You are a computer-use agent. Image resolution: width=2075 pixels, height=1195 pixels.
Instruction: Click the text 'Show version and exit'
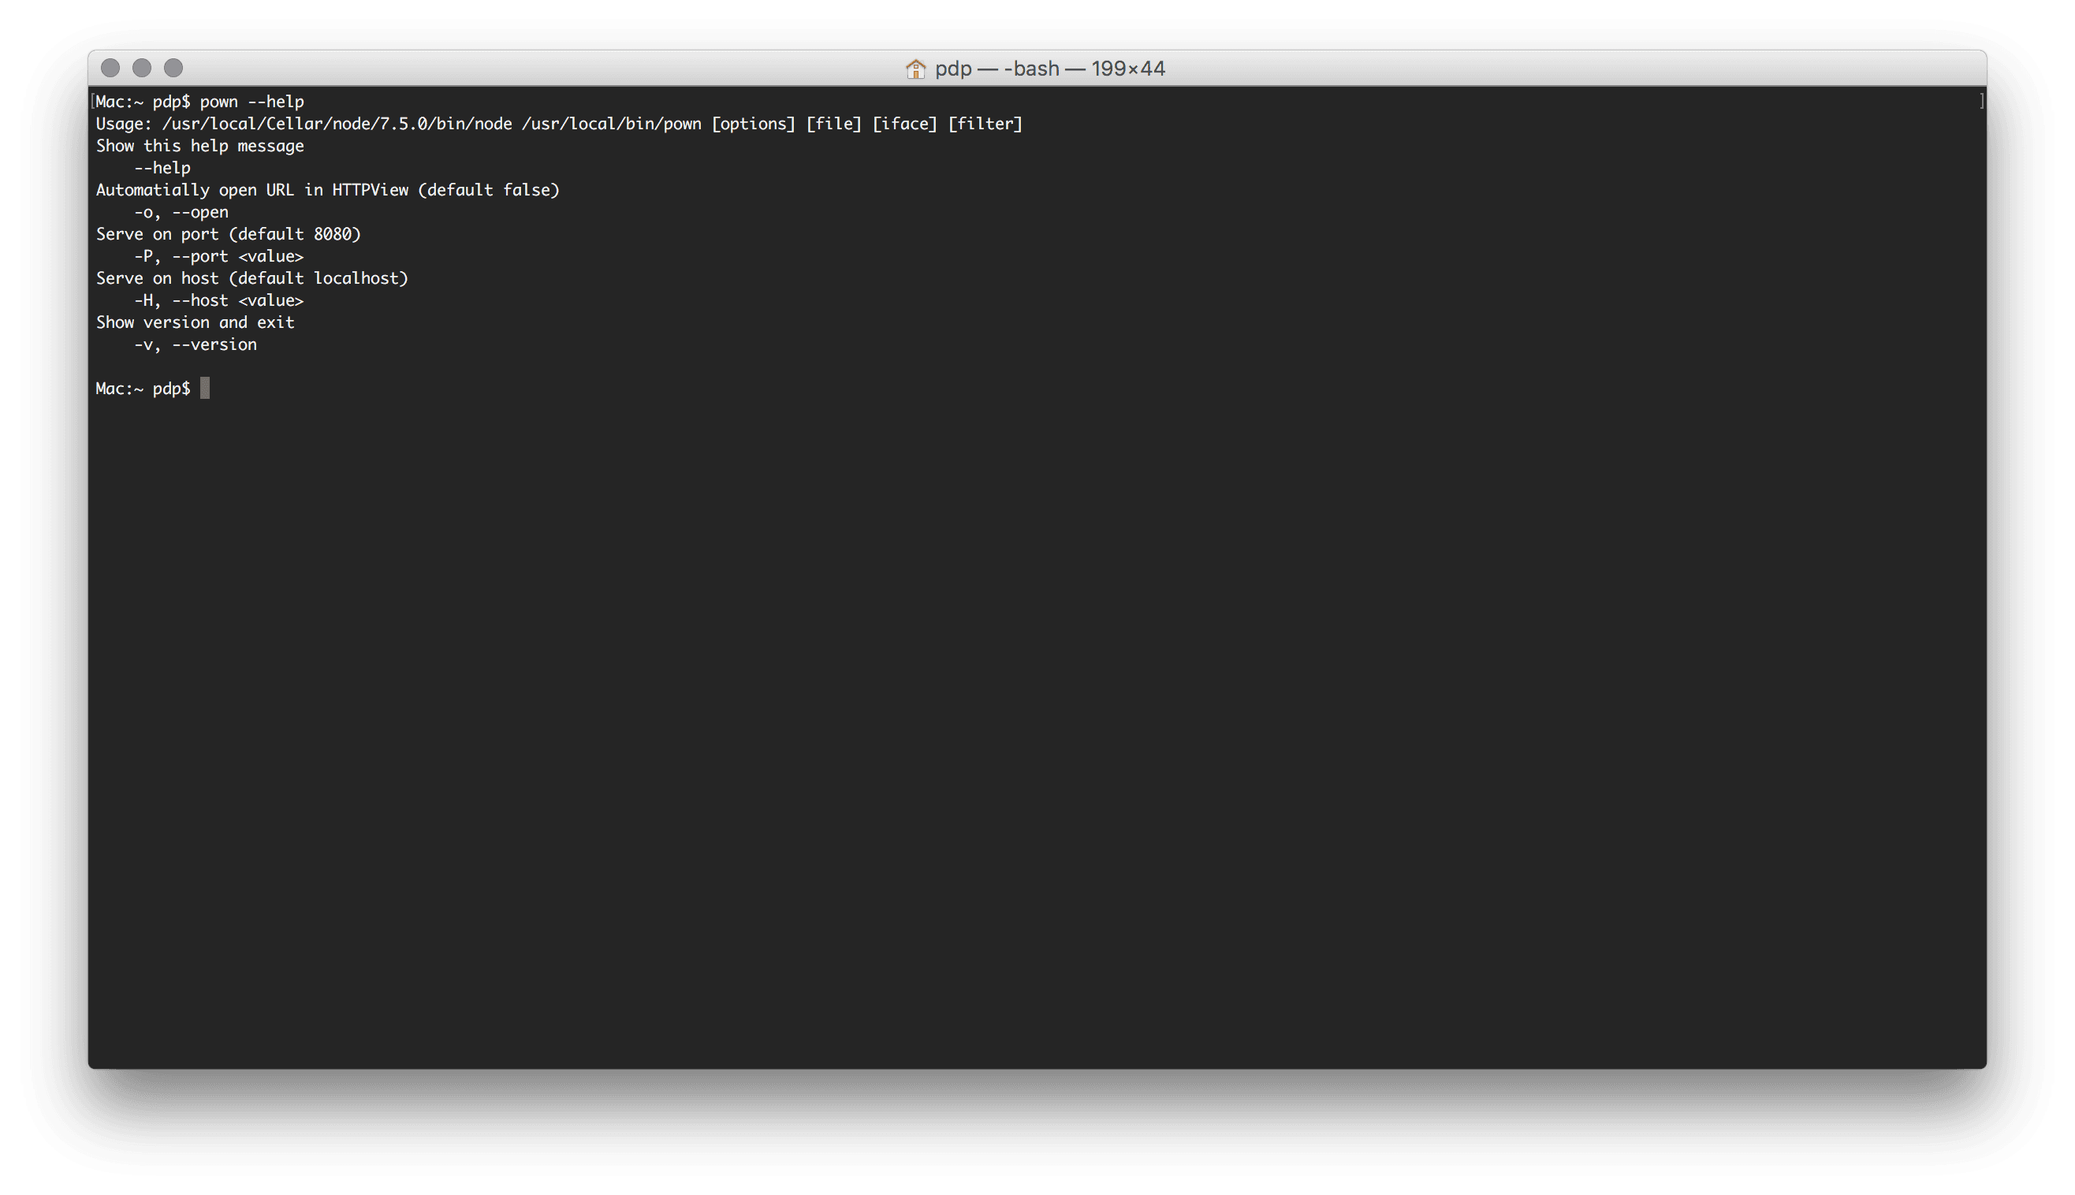(x=195, y=322)
